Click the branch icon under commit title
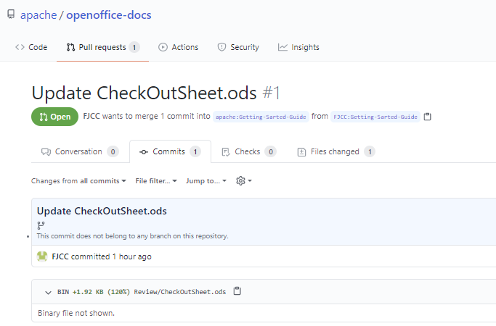496x326 pixels. (41, 225)
